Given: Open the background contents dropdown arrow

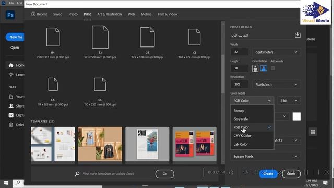Looking at the screenshot, I should (x=284, y=116).
